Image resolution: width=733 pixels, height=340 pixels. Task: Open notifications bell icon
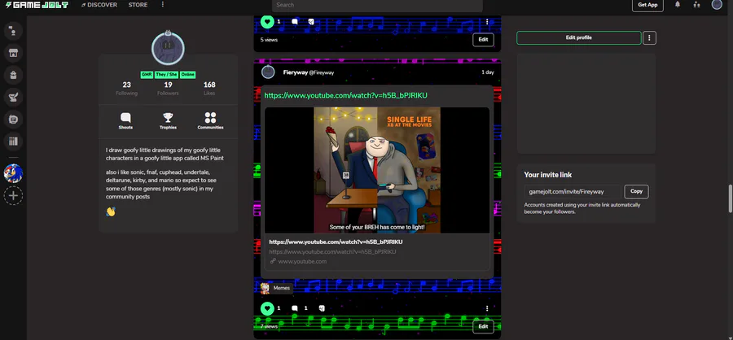tap(678, 5)
